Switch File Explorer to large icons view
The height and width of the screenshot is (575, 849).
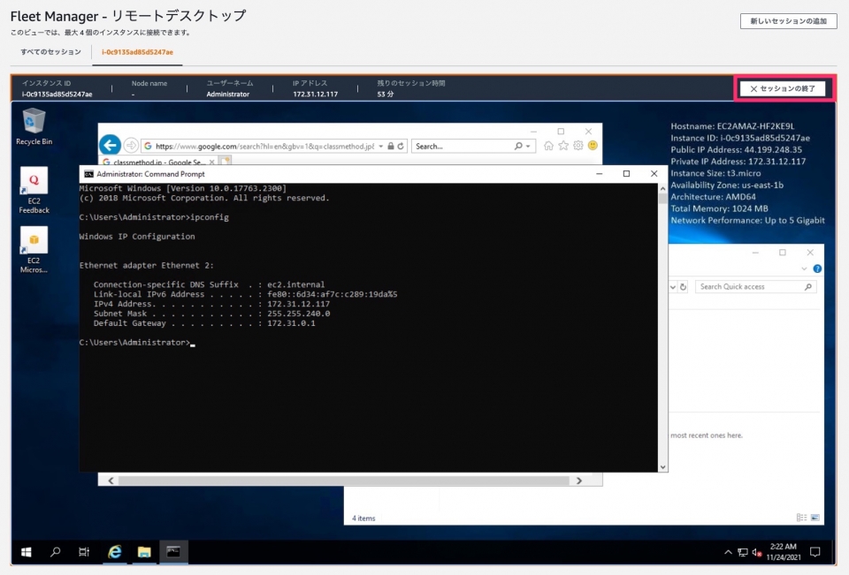click(815, 518)
